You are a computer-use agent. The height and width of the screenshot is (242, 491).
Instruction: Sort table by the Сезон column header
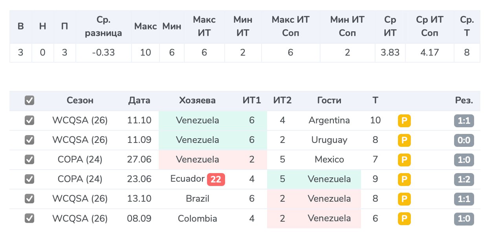80,101
